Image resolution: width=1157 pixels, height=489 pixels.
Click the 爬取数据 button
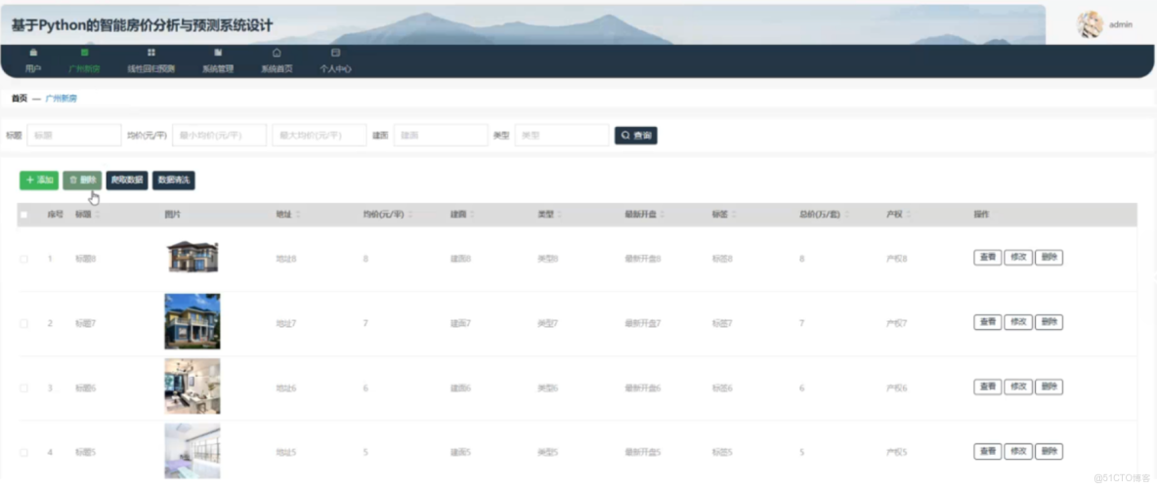127,180
